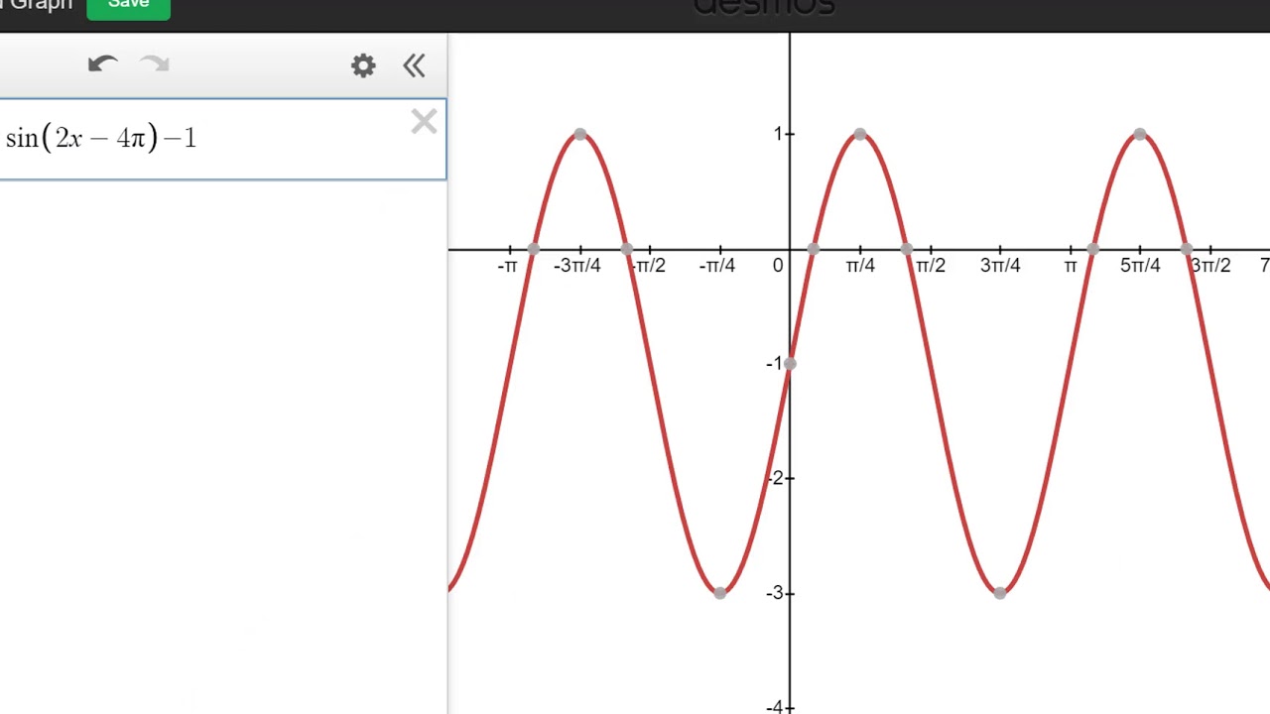Click the x-intercept point left of 3π/2
The height and width of the screenshot is (714, 1270).
[x=1187, y=249]
